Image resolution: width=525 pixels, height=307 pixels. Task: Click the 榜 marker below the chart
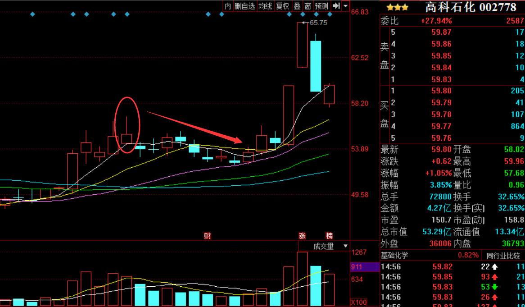[x=330, y=235]
